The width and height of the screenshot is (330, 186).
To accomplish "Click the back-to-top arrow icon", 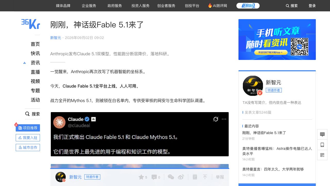I will click(x=205, y=177).
